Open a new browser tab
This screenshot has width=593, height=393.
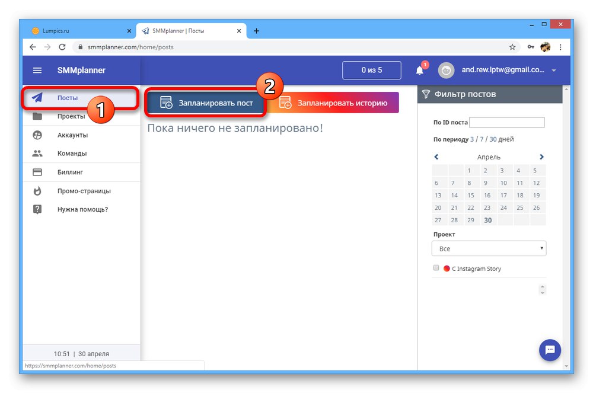point(256,31)
